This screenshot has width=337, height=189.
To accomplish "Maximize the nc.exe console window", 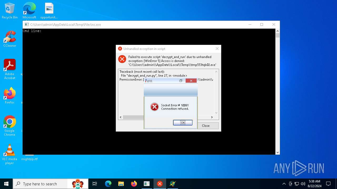I will click(262, 24).
